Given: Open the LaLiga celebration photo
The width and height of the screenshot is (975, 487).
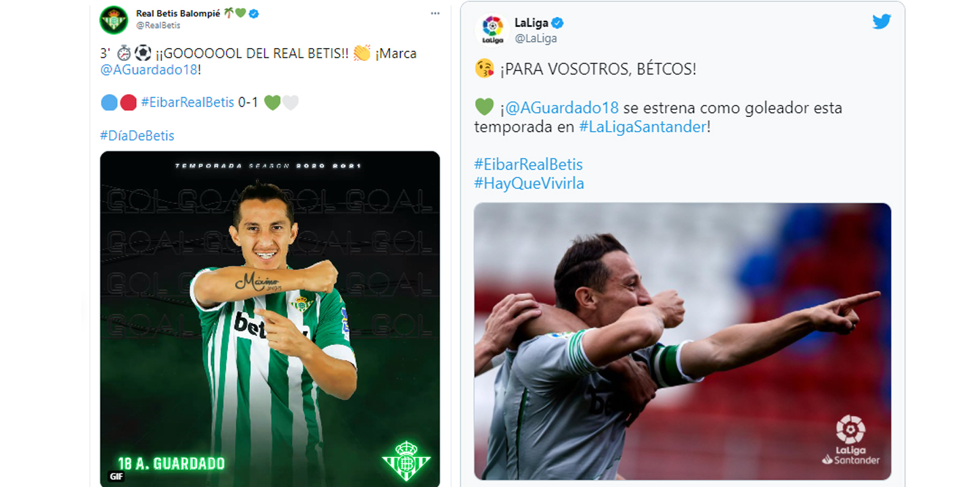Looking at the screenshot, I should [682, 342].
